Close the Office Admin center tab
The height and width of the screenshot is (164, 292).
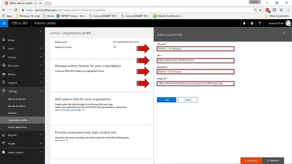point(41,3)
